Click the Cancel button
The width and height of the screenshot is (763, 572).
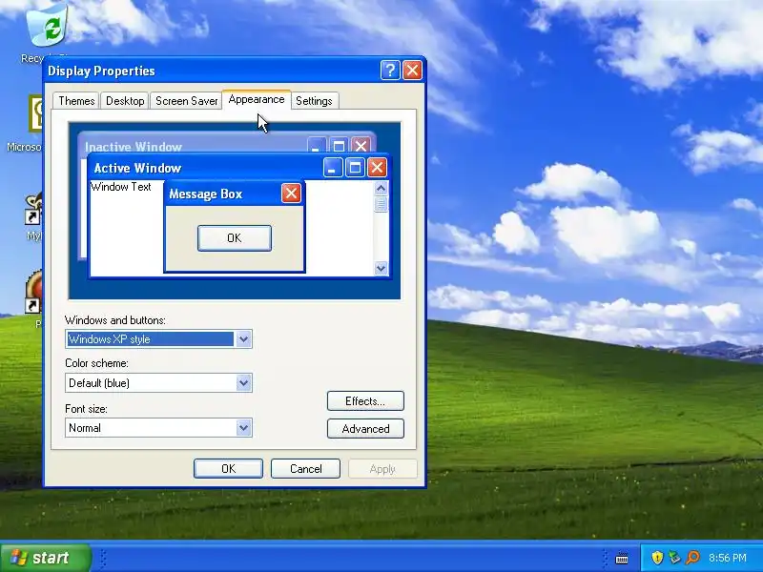(305, 468)
